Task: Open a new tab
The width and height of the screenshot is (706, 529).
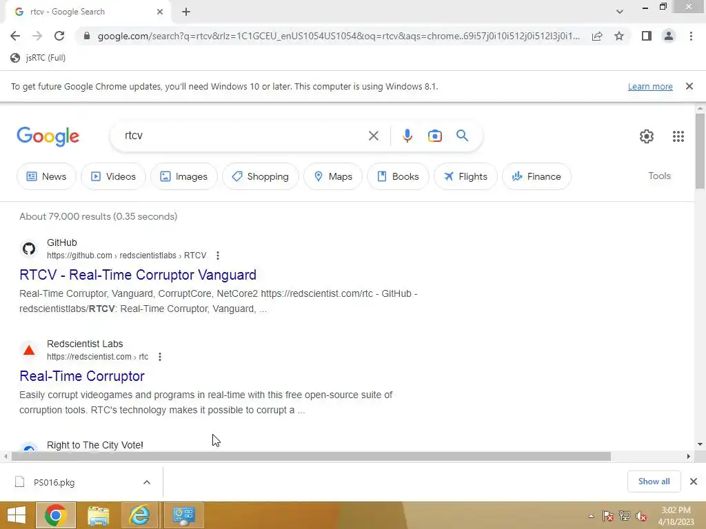Action: point(186,12)
